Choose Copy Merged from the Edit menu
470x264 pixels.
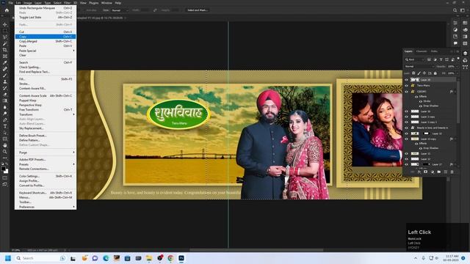[x=46, y=41]
